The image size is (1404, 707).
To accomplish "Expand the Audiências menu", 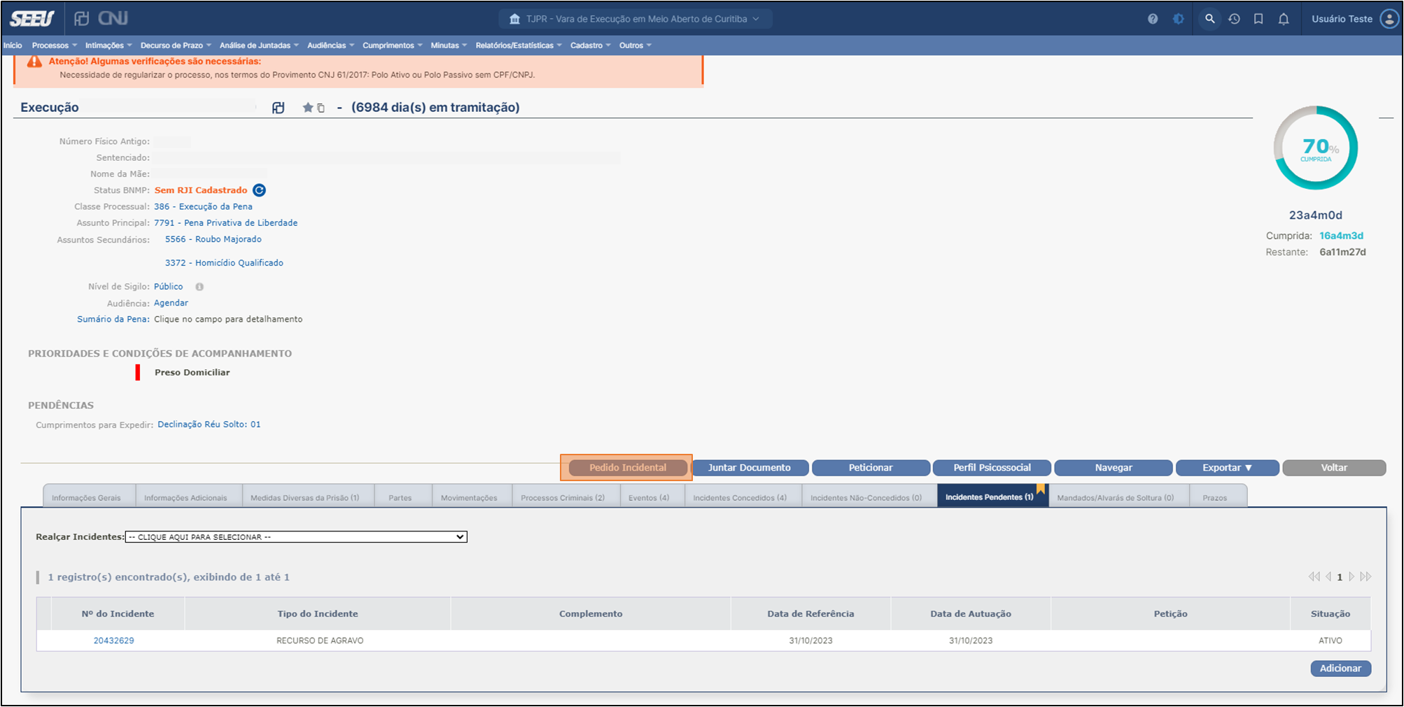I will (x=330, y=45).
